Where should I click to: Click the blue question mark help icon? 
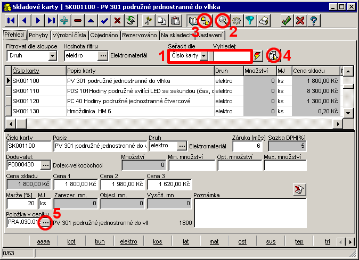[314, 21]
